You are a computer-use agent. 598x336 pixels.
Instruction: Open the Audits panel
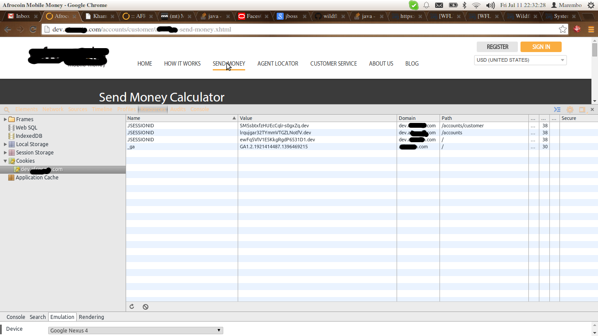[178, 109]
